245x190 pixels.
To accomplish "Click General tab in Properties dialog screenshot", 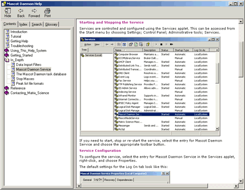I will pos(87,180).
